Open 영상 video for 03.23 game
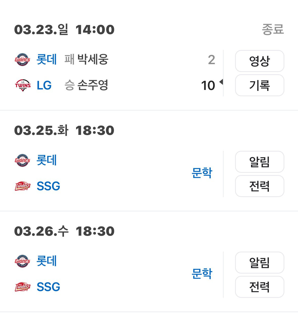Screen dimensions: 298x315 tap(259, 61)
